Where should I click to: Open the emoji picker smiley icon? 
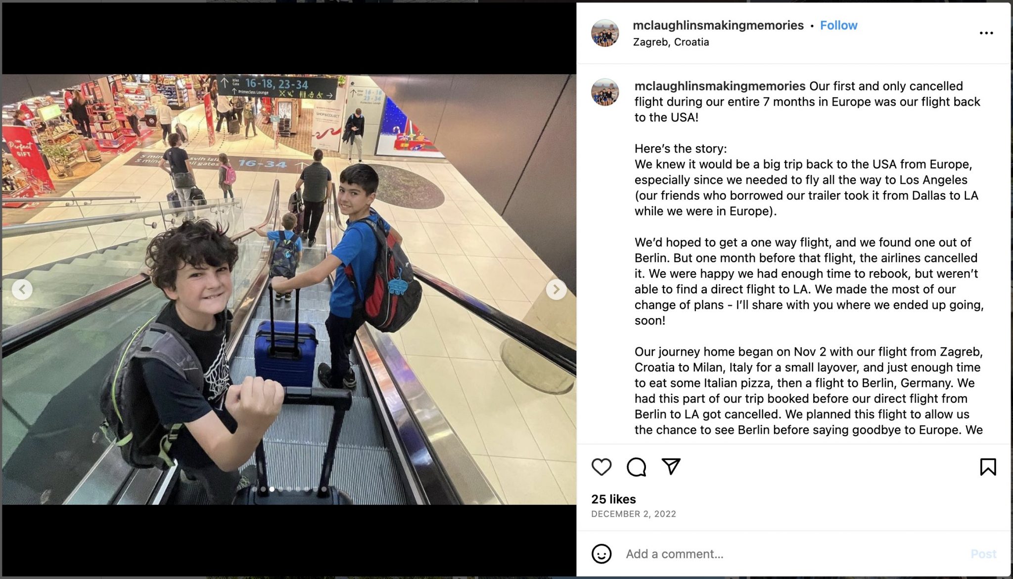click(x=601, y=554)
